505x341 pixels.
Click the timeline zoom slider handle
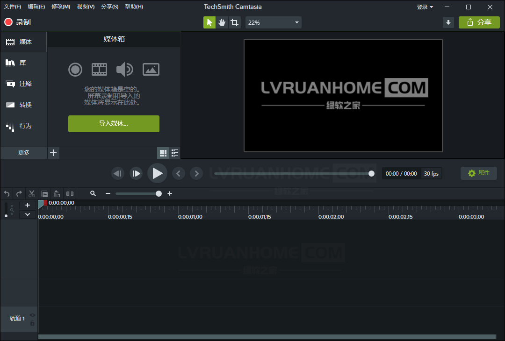pos(159,193)
